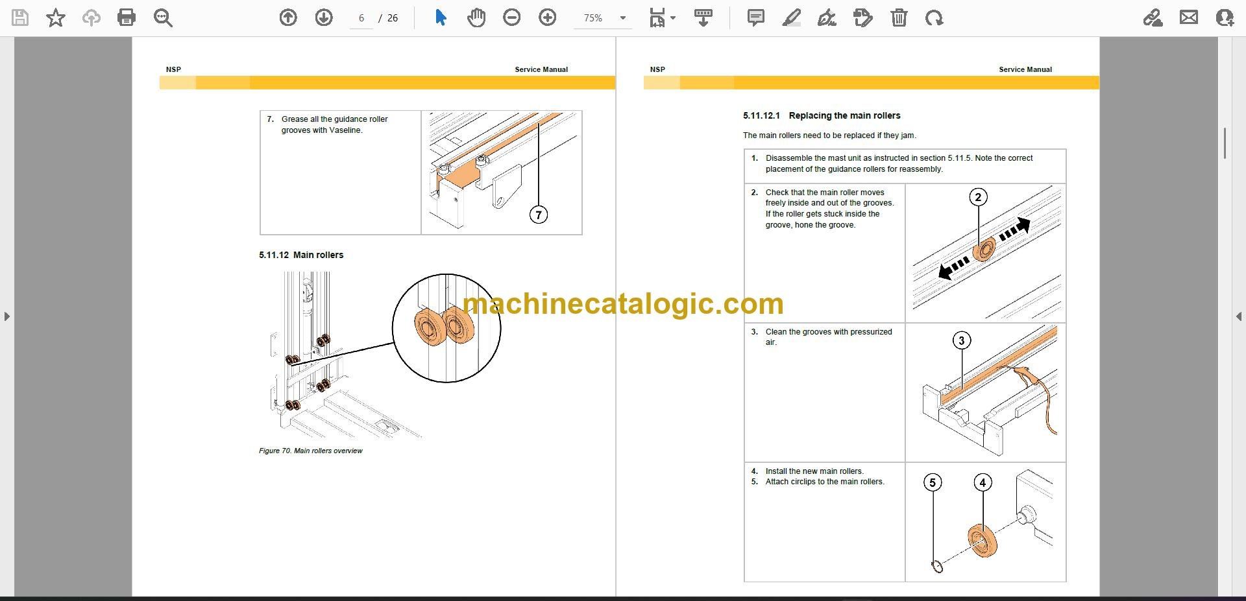
Task: Click the total pages count 26
Action: pos(393,18)
